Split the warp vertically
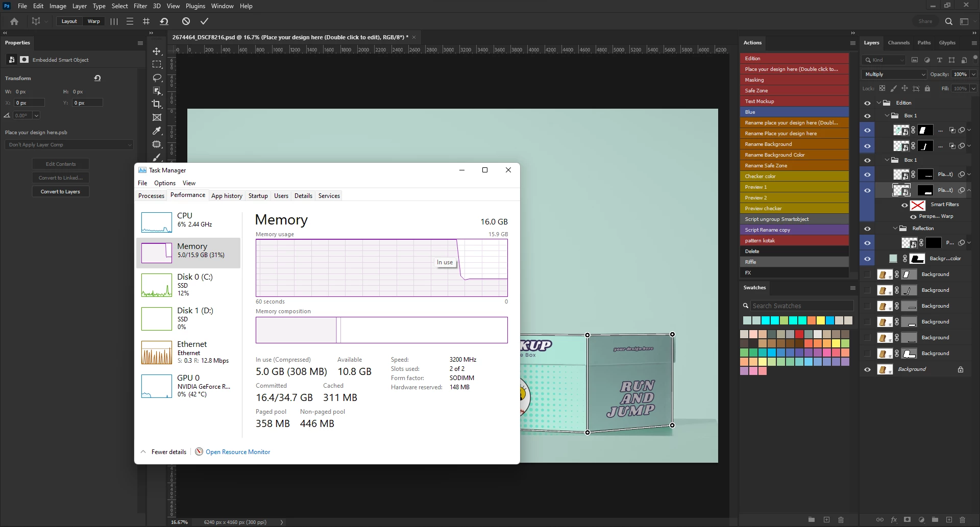Image resolution: width=980 pixels, height=527 pixels. pyautogui.click(x=114, y=21)
